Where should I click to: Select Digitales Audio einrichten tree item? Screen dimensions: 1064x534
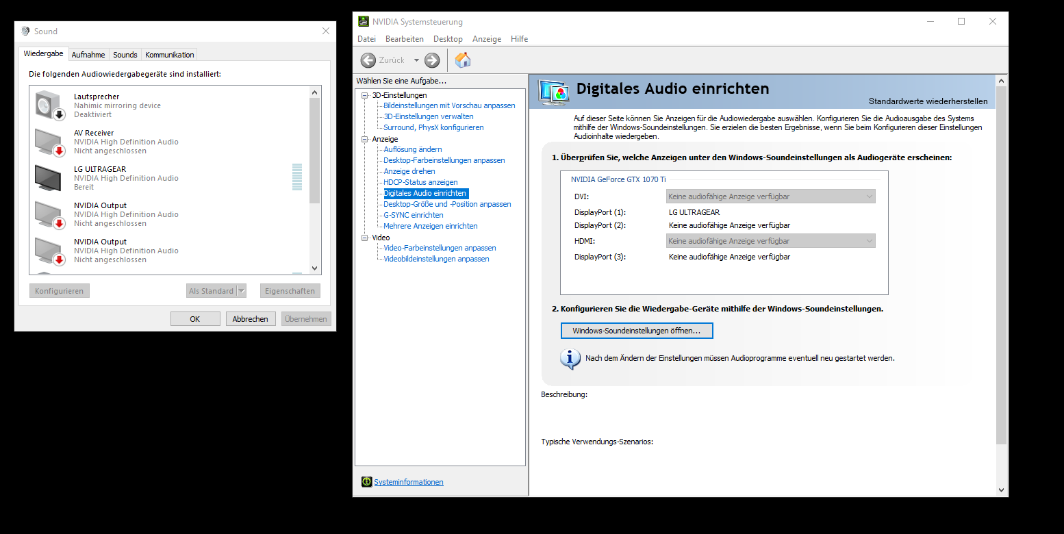[x=425, y=193]
